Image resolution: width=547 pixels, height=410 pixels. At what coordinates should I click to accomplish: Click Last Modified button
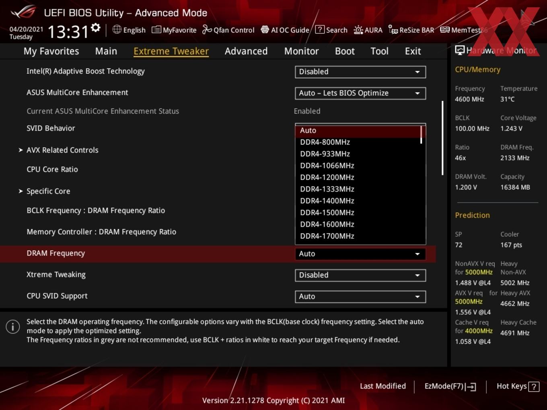pos(383,386)
